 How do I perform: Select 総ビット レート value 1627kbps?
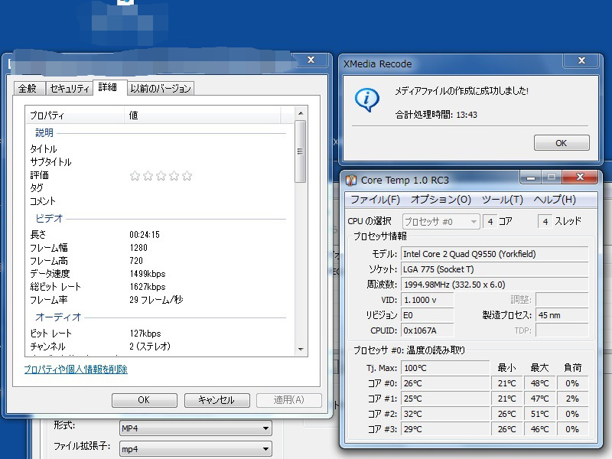click(x=148, y=287)
